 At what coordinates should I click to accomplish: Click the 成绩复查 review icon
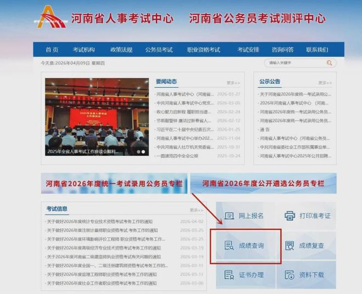coord(290,246)
